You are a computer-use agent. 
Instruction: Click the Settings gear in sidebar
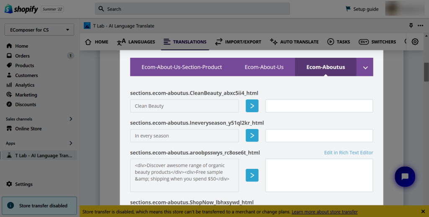[x=9, y=184]
